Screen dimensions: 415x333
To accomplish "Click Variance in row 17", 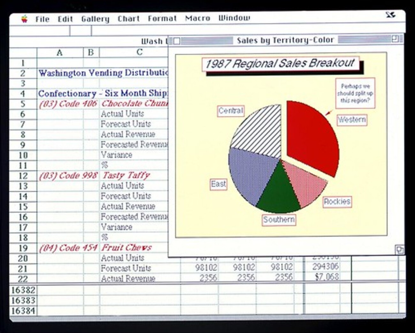I will (x=116, y=227).
